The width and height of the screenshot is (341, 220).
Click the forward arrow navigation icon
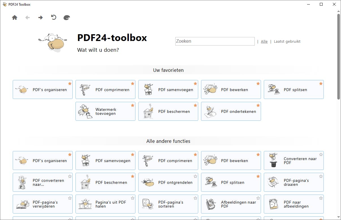coord(40,18)
